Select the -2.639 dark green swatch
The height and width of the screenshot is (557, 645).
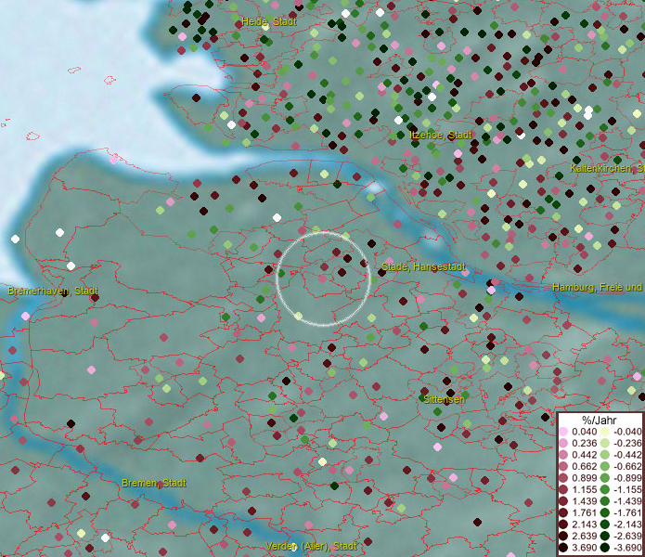[605, 536]
